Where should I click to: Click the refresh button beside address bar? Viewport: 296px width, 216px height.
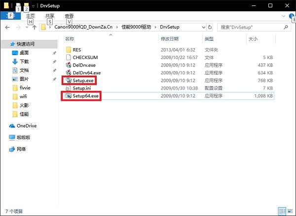click(210, 27)
